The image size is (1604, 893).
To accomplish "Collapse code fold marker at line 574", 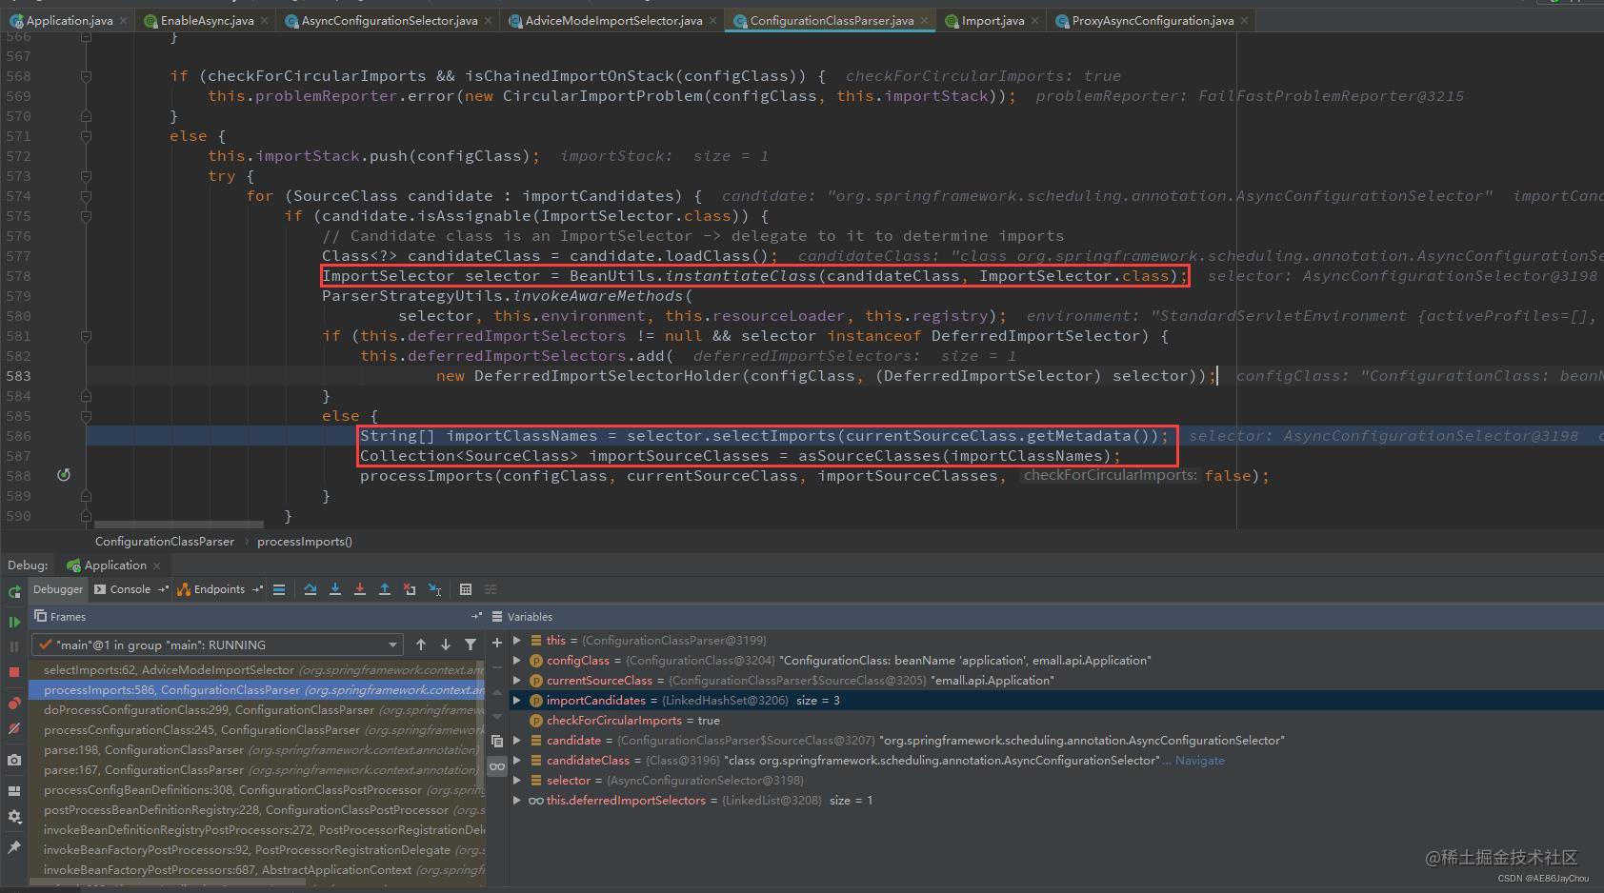I will click(x=86, y=196).
